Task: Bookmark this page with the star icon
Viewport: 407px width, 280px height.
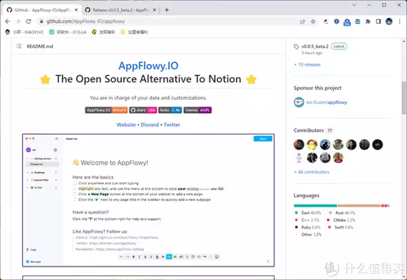Action: pyautogui.click(x=313, y=22)
